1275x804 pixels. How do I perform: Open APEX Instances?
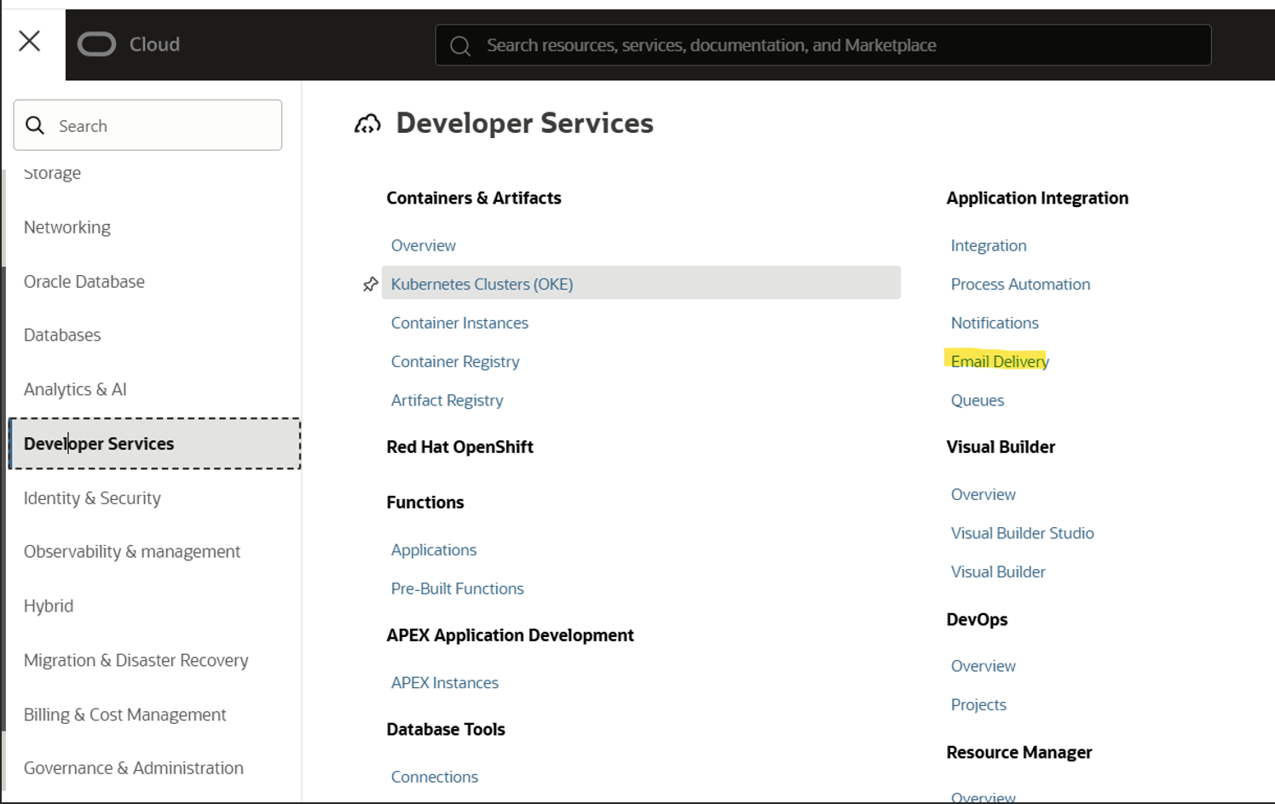click(x=444, y=682)
